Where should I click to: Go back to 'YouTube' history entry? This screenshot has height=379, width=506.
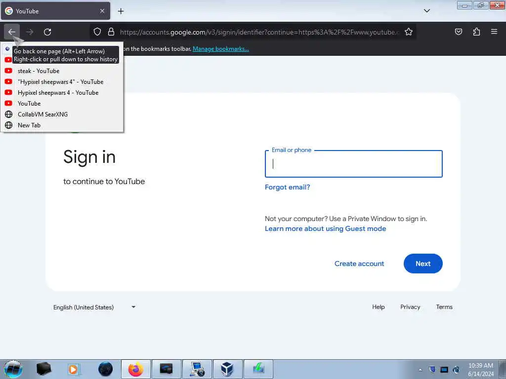point(62,104)
